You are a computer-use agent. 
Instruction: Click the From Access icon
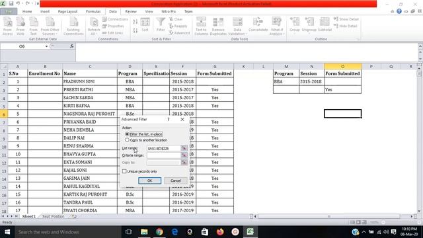pyautogui.click(x=7, y=26)
